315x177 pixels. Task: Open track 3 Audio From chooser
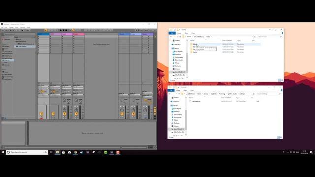[66, 87]
